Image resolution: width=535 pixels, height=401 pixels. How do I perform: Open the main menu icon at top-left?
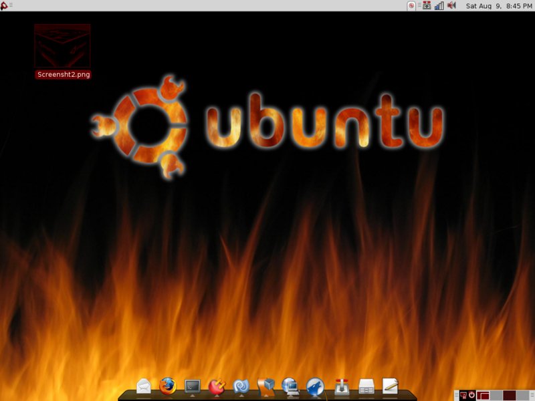click(5, 5)
